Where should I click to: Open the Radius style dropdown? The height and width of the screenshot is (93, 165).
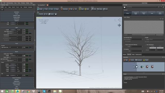[17, 54]
